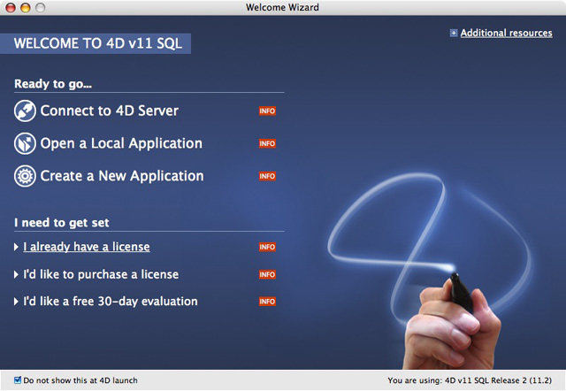
Task: Choose I'd like to purchase a license
Action: 101,274
